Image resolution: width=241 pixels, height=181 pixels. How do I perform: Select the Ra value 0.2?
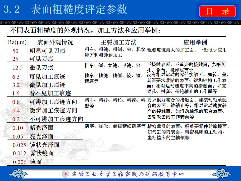pos(16,119)
